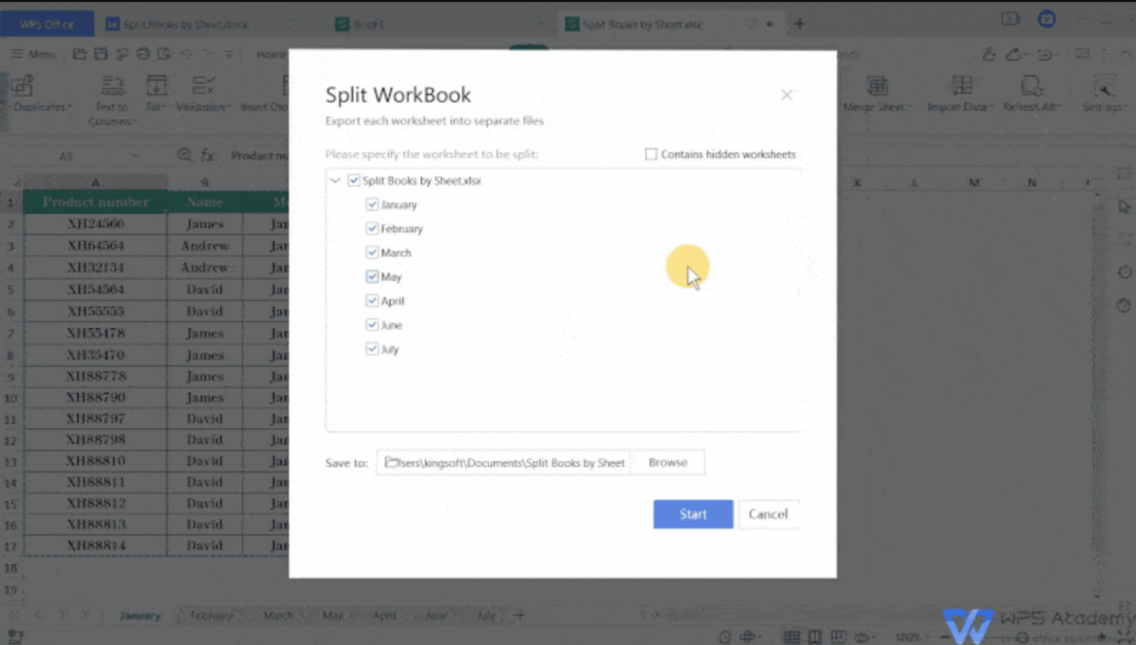Open the Merge Sheet dropdown arrow
1136x645 pixels.
[x=909, y=107]
